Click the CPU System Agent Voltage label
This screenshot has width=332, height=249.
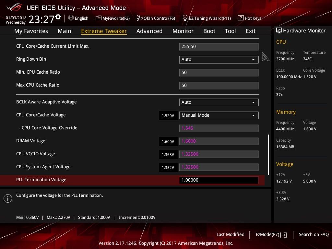pyautogui.click(x=43, y=167)
